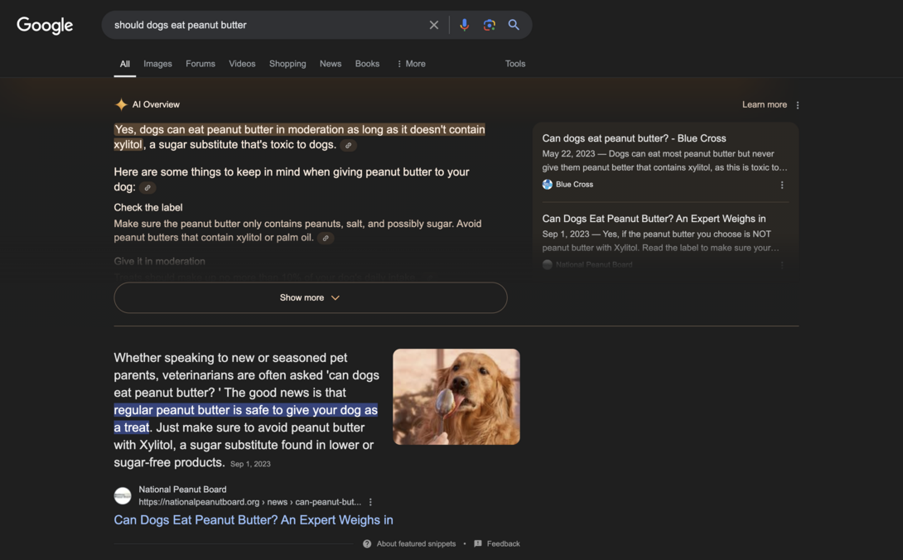Clear the search query with the X icon
Image resolution: width=903 pixels, height=560 pixels.
pyautogui.click(x=434, y=24)
